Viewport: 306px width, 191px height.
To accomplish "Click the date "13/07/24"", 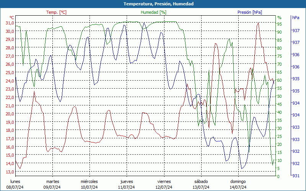I will [x=201, y=187].
